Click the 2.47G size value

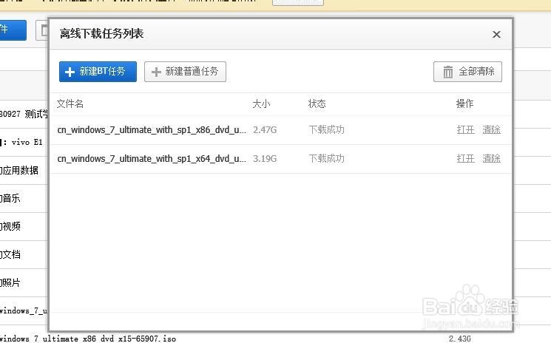pyautogui.click(x=265, y=130)
